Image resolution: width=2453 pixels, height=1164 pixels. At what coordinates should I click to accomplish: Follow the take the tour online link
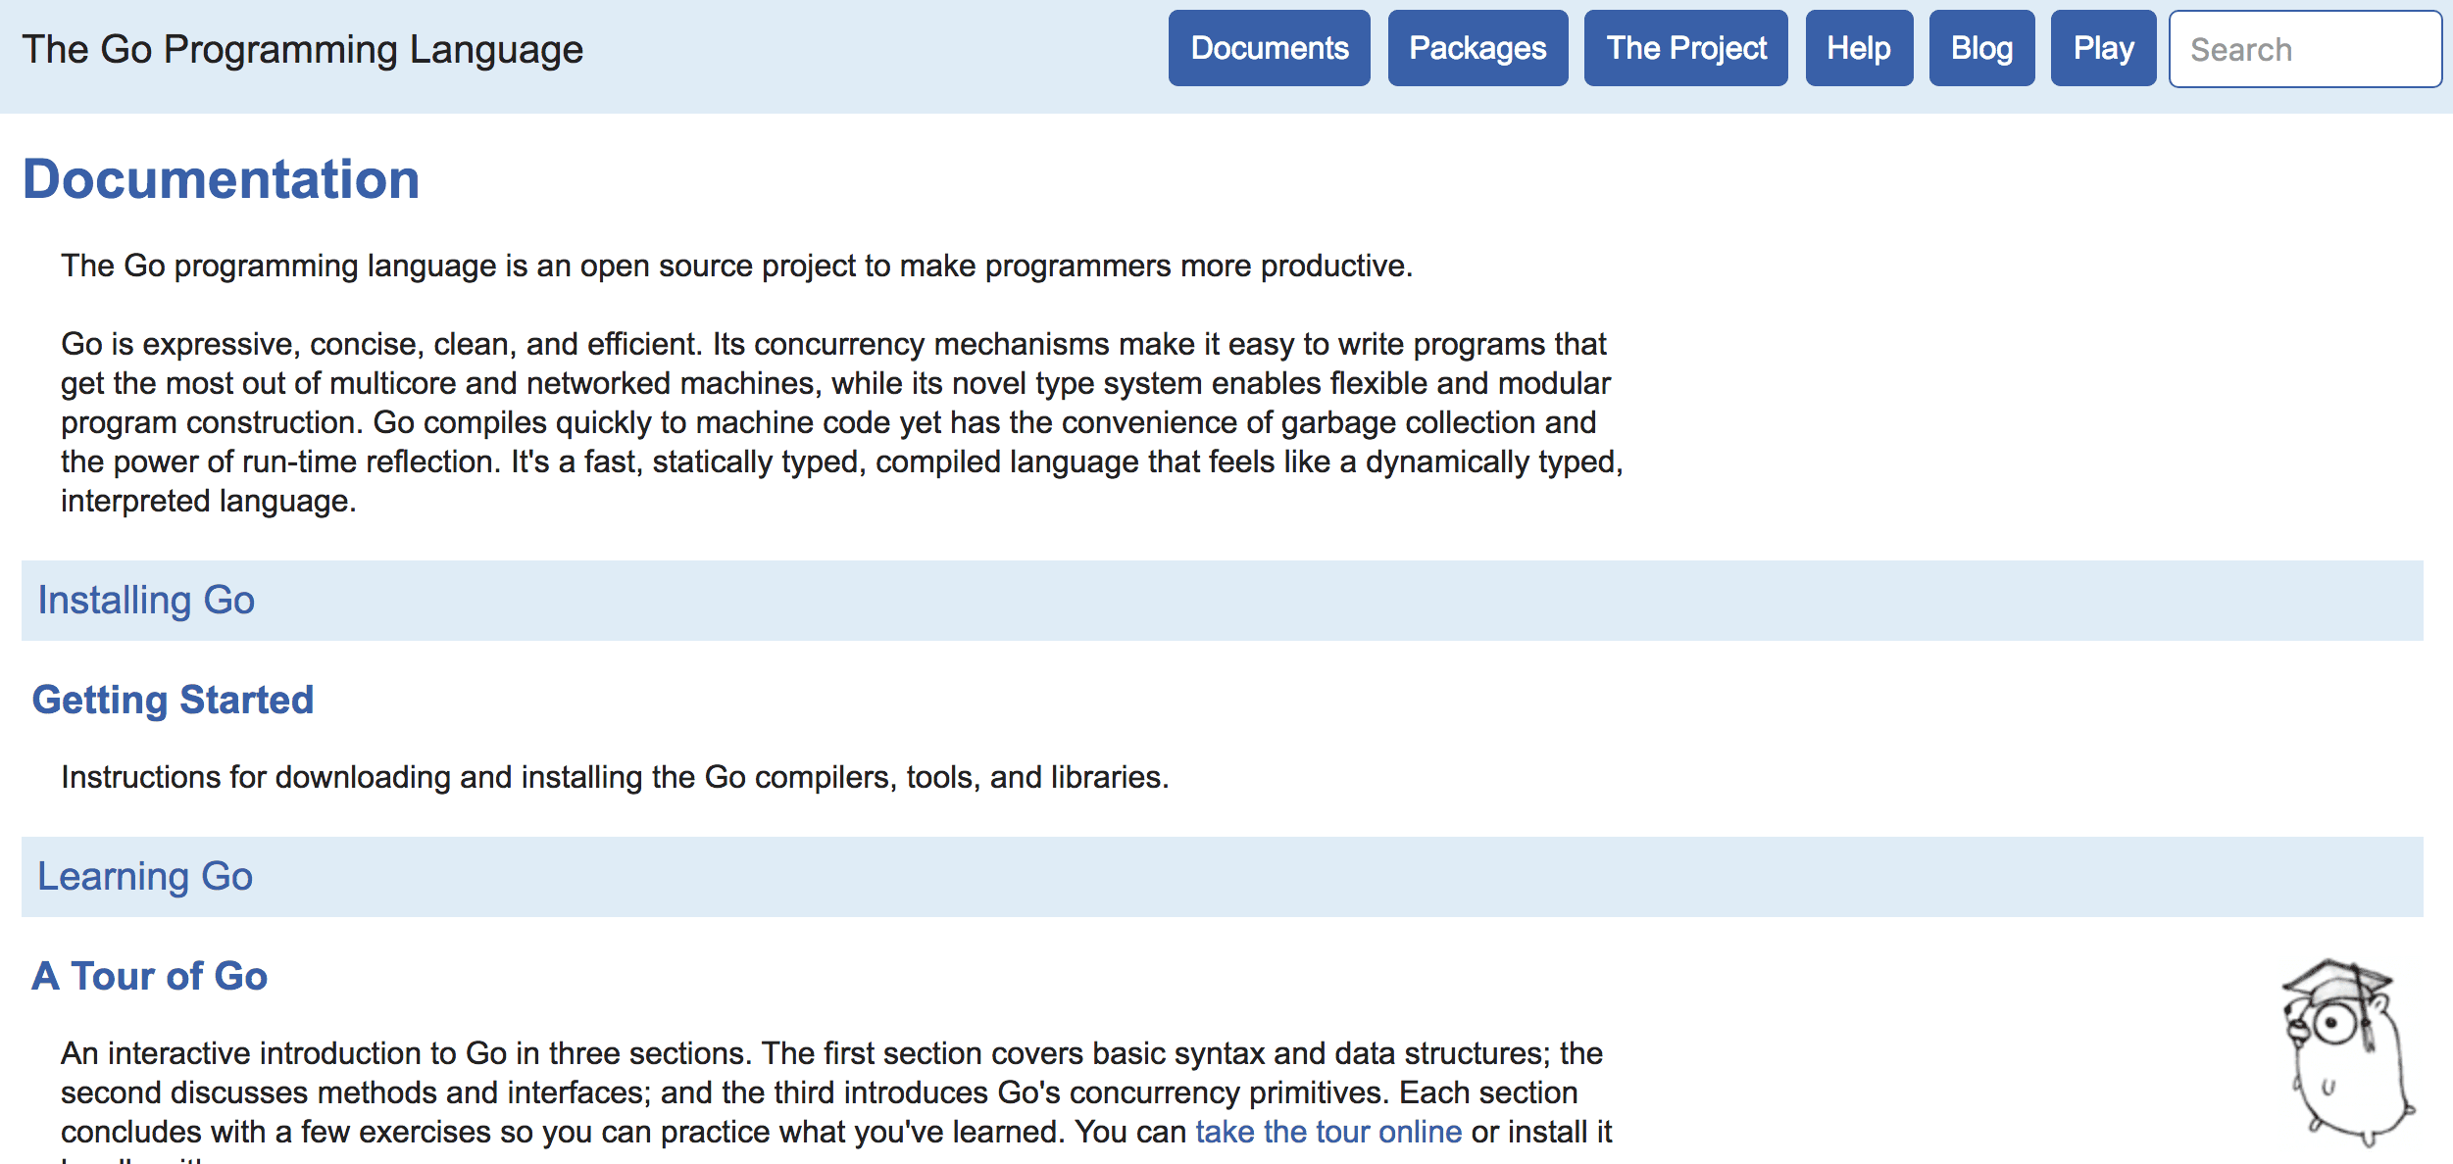click(x=1327, y=1132)
